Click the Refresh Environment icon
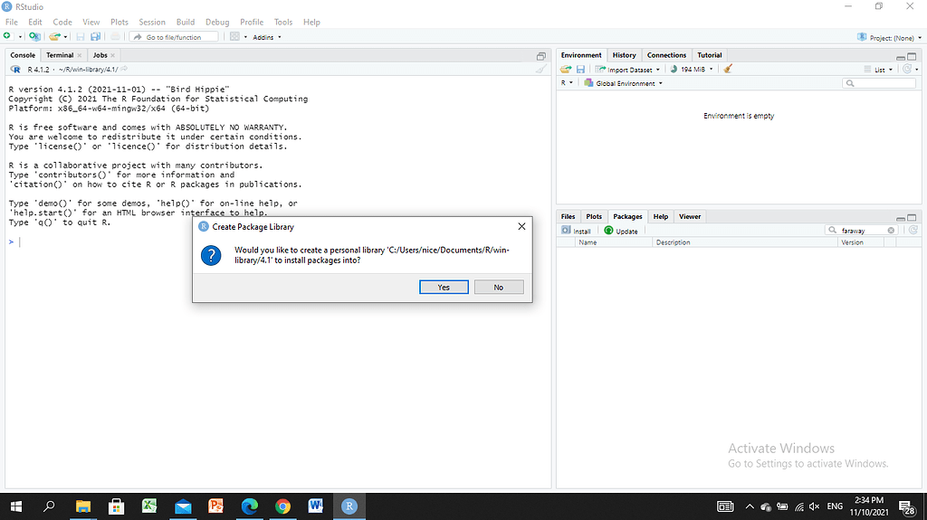 coord(907,69)
